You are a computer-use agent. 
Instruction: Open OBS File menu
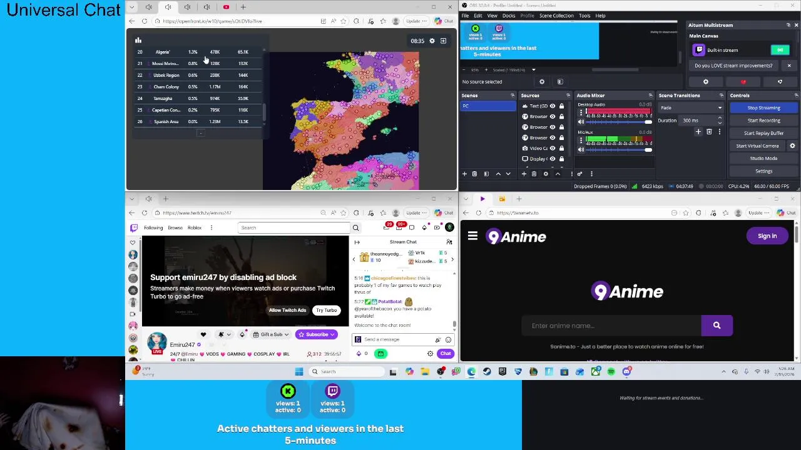466,16
